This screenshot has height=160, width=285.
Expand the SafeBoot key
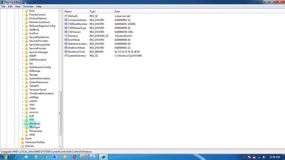(x=23, y=30)
